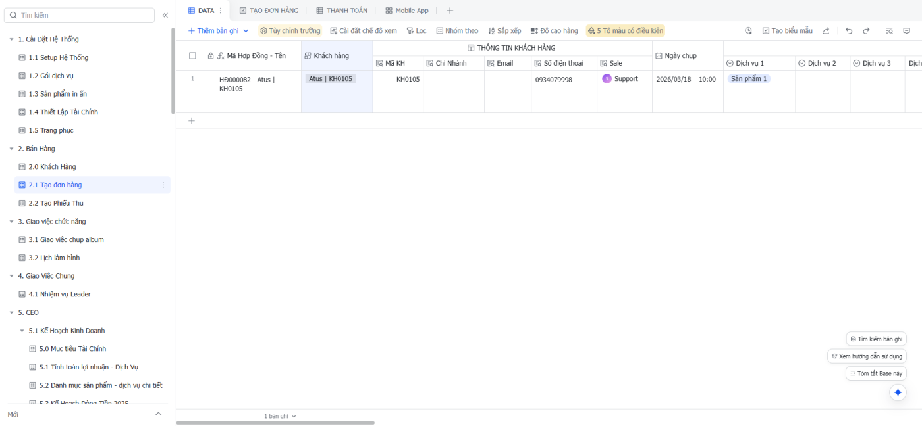This screenshot has height=426, width=922.
Task: Click '5 Tô màu có điều kiện' coloring button
Action: tap(625, 31)
